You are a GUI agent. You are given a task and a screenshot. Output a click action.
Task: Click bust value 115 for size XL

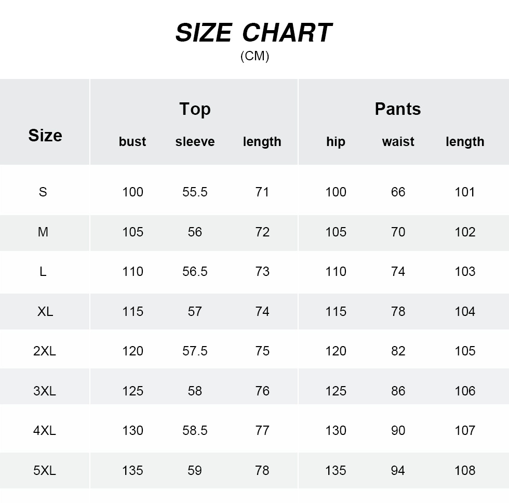pos(132,312)
